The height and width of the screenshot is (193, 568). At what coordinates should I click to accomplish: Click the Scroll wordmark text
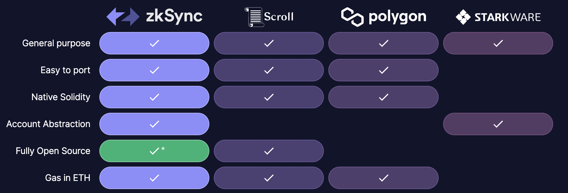279,17
